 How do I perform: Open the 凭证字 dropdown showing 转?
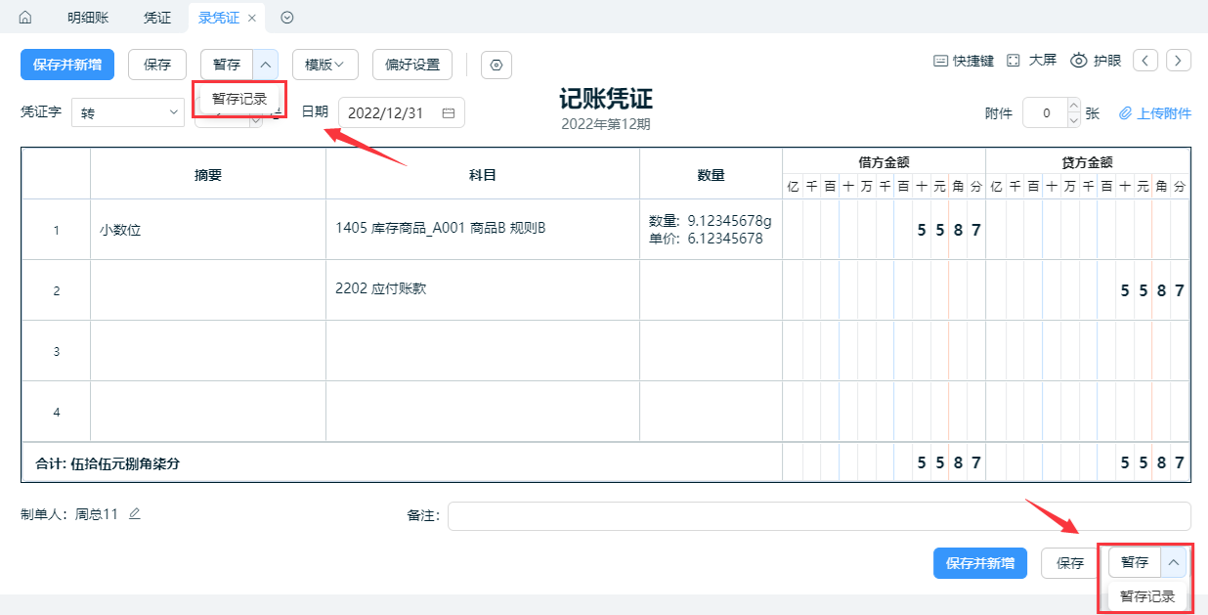coord(127,112)
